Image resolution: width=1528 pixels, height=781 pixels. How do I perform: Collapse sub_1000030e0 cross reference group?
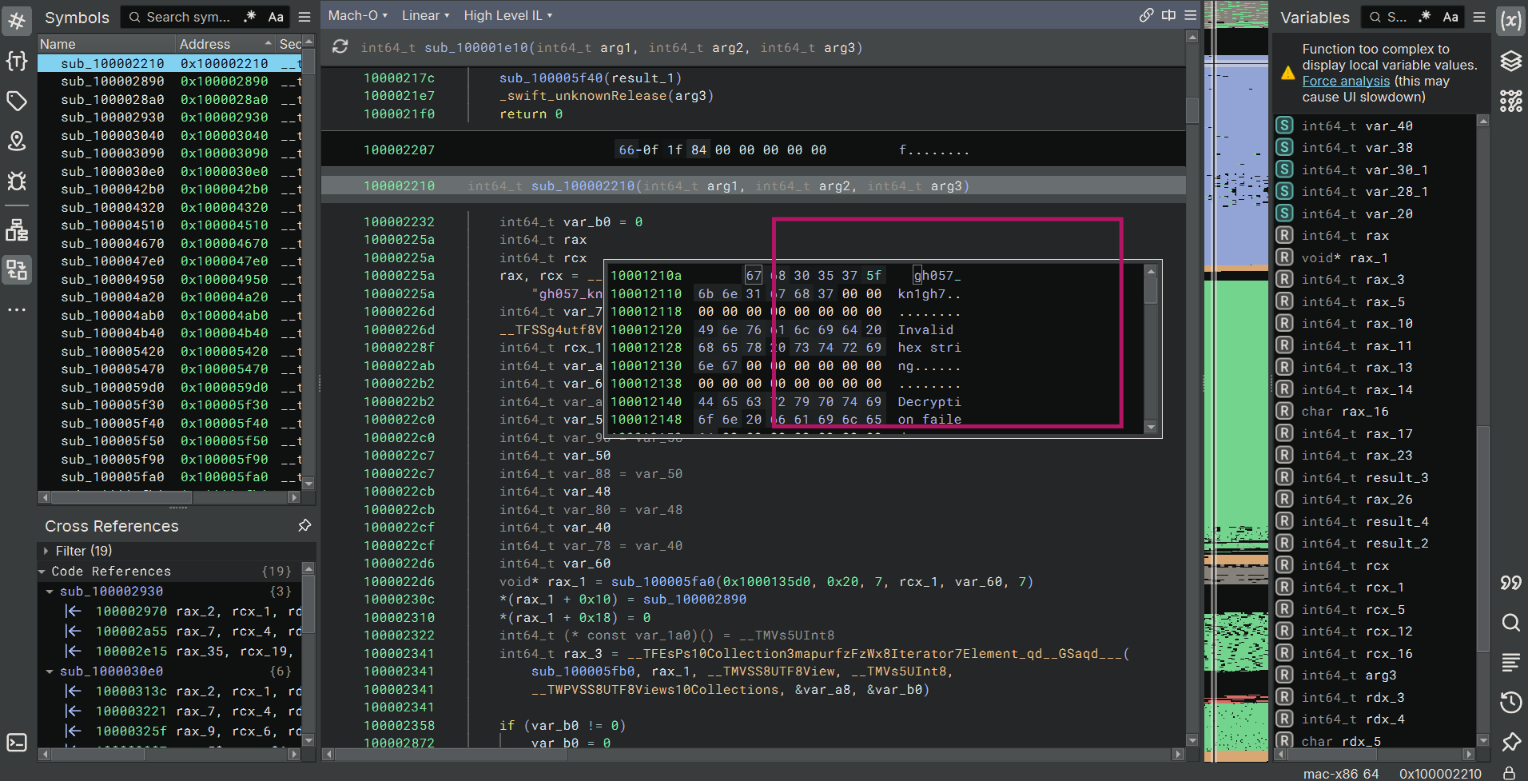point(50,671)
